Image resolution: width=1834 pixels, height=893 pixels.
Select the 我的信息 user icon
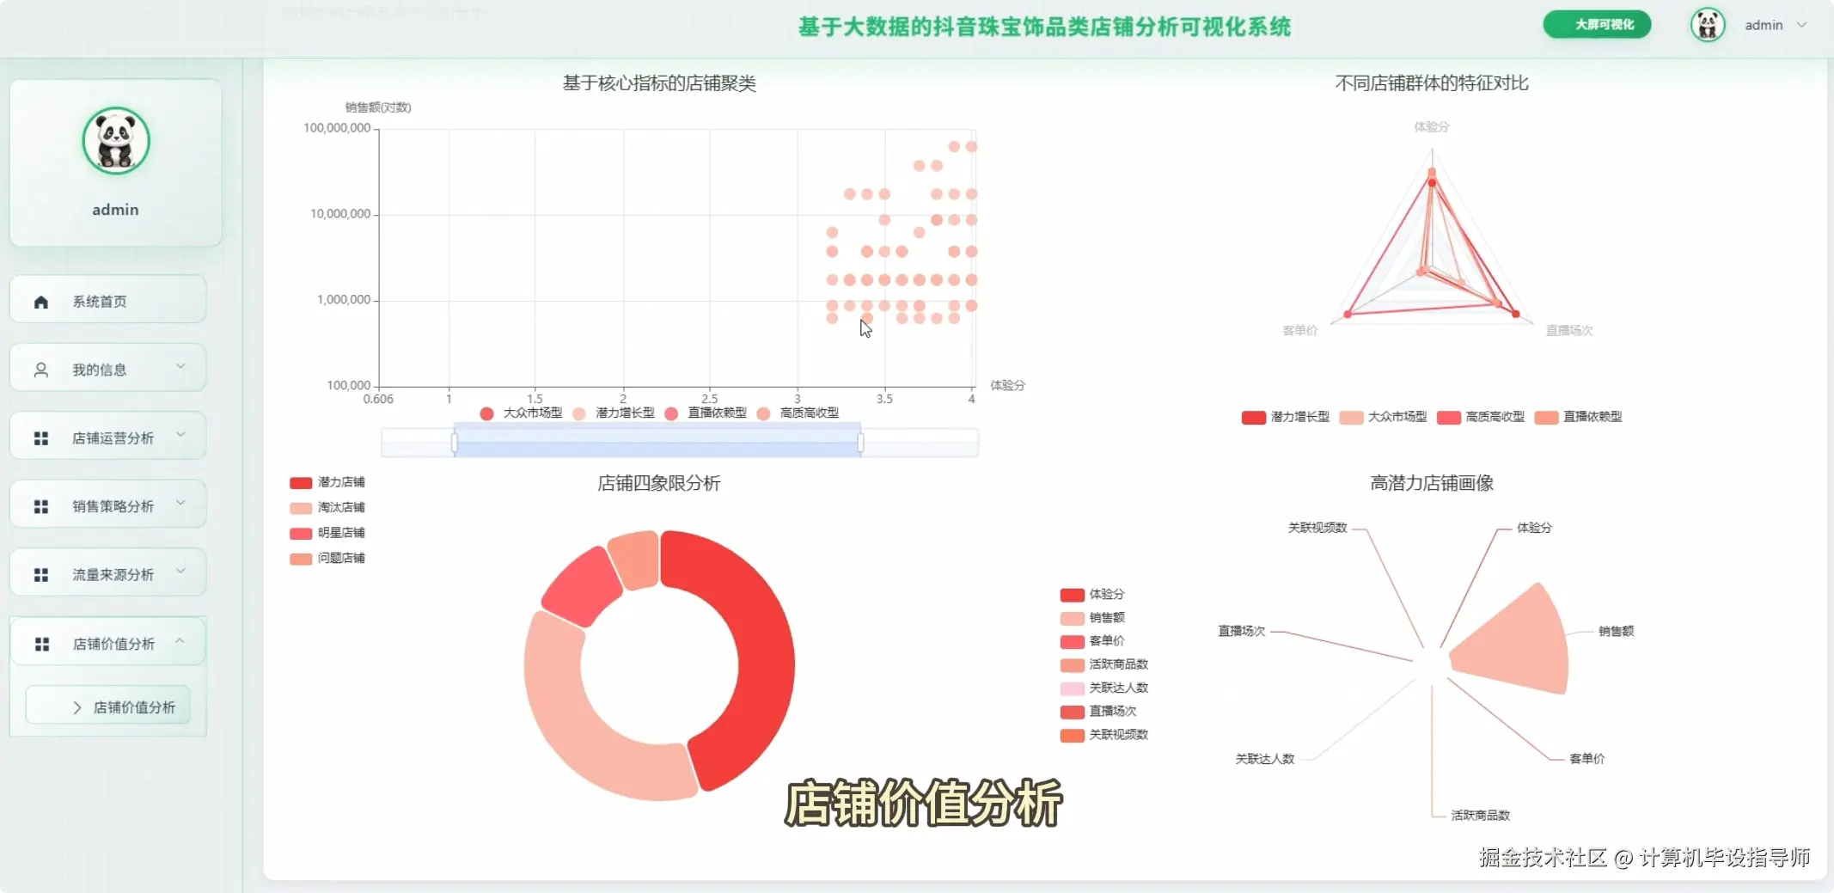40,370
